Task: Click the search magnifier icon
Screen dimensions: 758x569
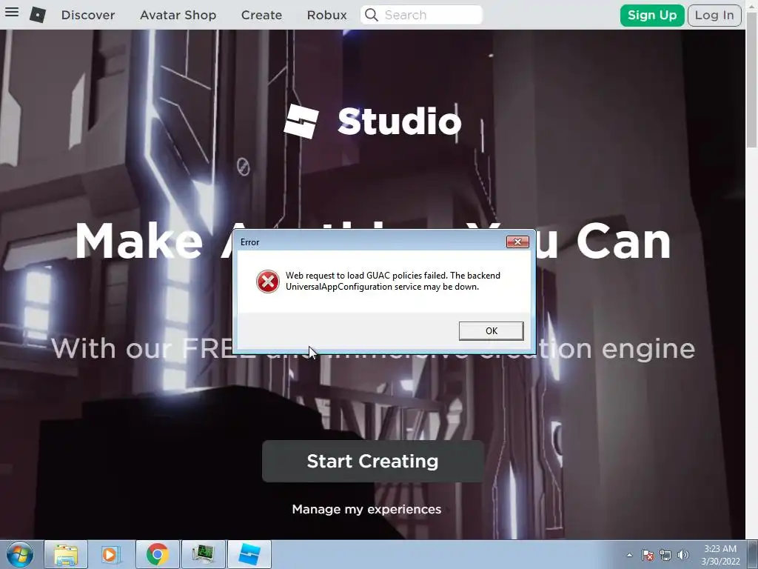Action: pos(372,15)
